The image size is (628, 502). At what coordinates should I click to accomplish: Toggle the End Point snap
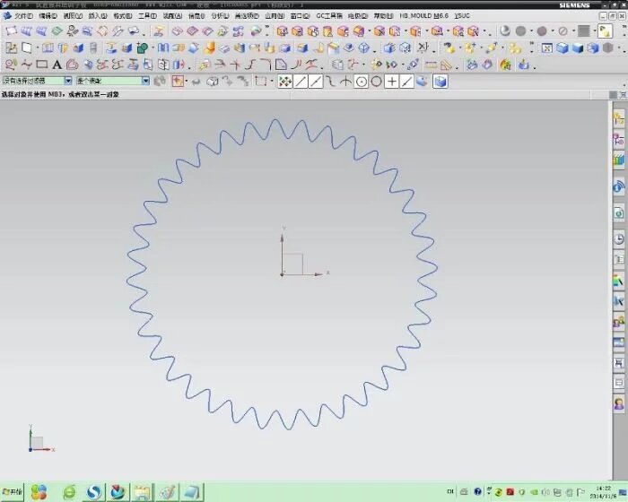tap(301, 82)
